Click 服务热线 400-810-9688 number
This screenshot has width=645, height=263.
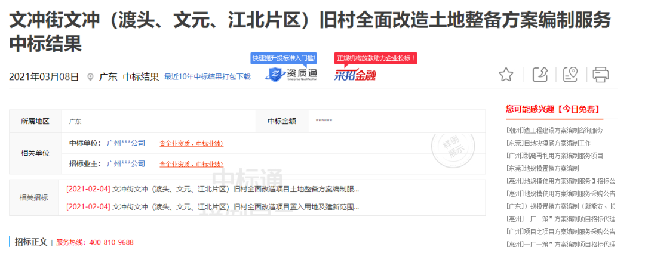point(111,243)
